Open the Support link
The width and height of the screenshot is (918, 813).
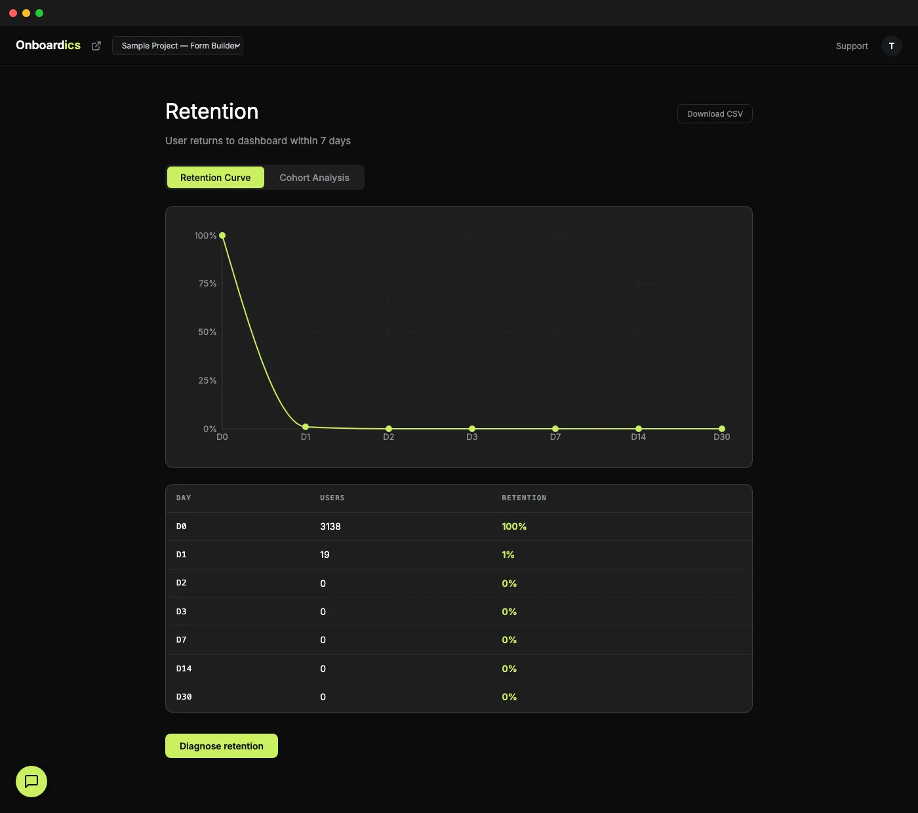point(851,46)
